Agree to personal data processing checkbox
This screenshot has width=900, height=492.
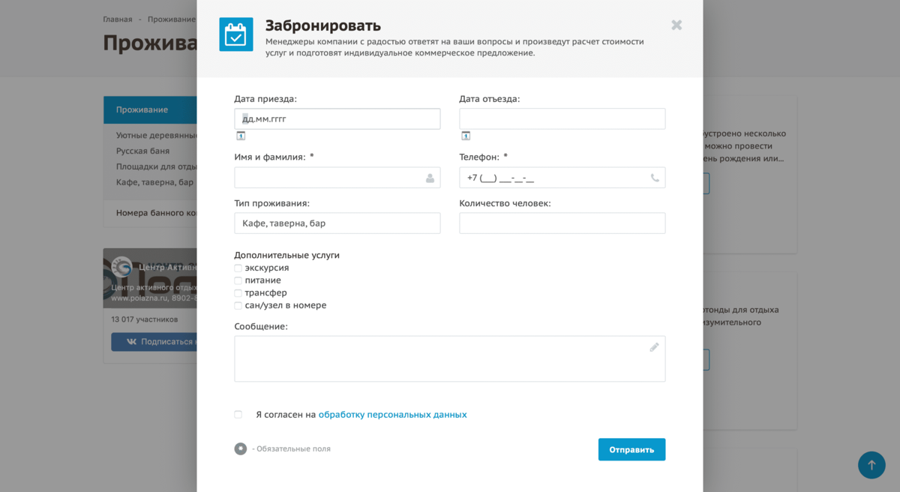click(x=238, y=415)
